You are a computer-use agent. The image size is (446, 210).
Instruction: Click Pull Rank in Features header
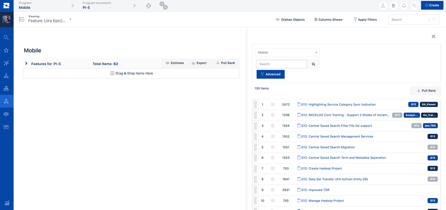click(225, 63)
